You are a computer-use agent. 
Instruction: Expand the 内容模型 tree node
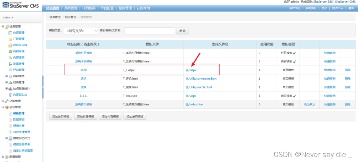[x=6, y=76]
